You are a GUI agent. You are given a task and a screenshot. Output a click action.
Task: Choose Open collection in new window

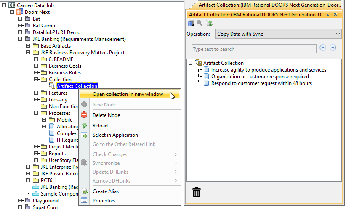click(x=130, y=94)
